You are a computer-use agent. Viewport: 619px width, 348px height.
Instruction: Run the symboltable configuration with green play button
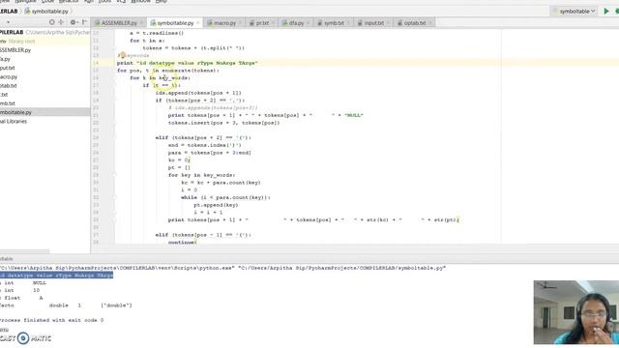tap(606, 11)
